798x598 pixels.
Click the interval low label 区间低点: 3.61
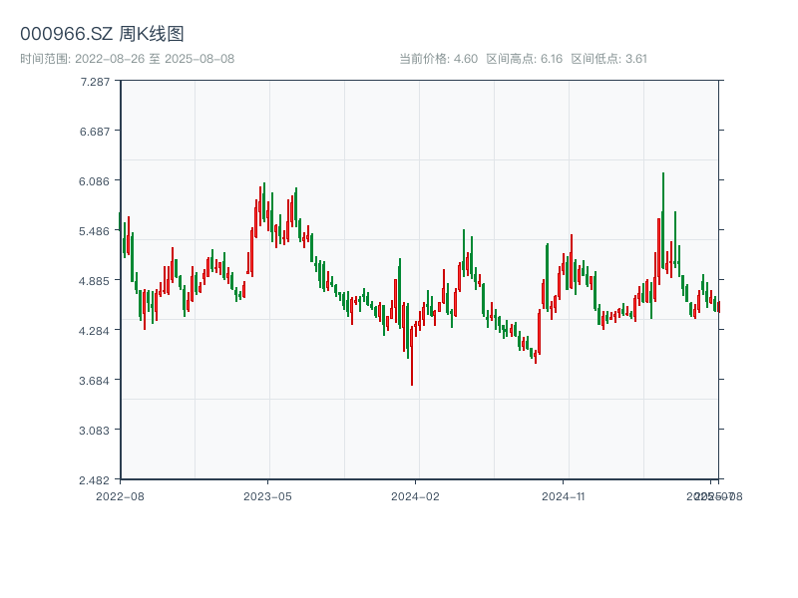608,59
